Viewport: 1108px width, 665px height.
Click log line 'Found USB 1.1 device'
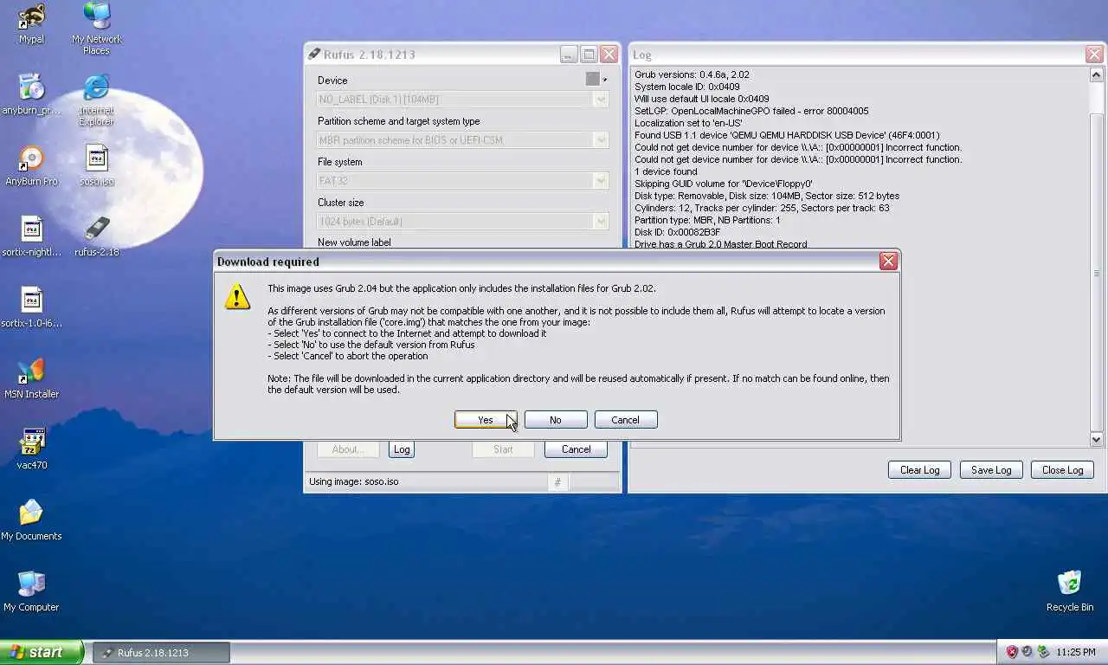[787, 135]
